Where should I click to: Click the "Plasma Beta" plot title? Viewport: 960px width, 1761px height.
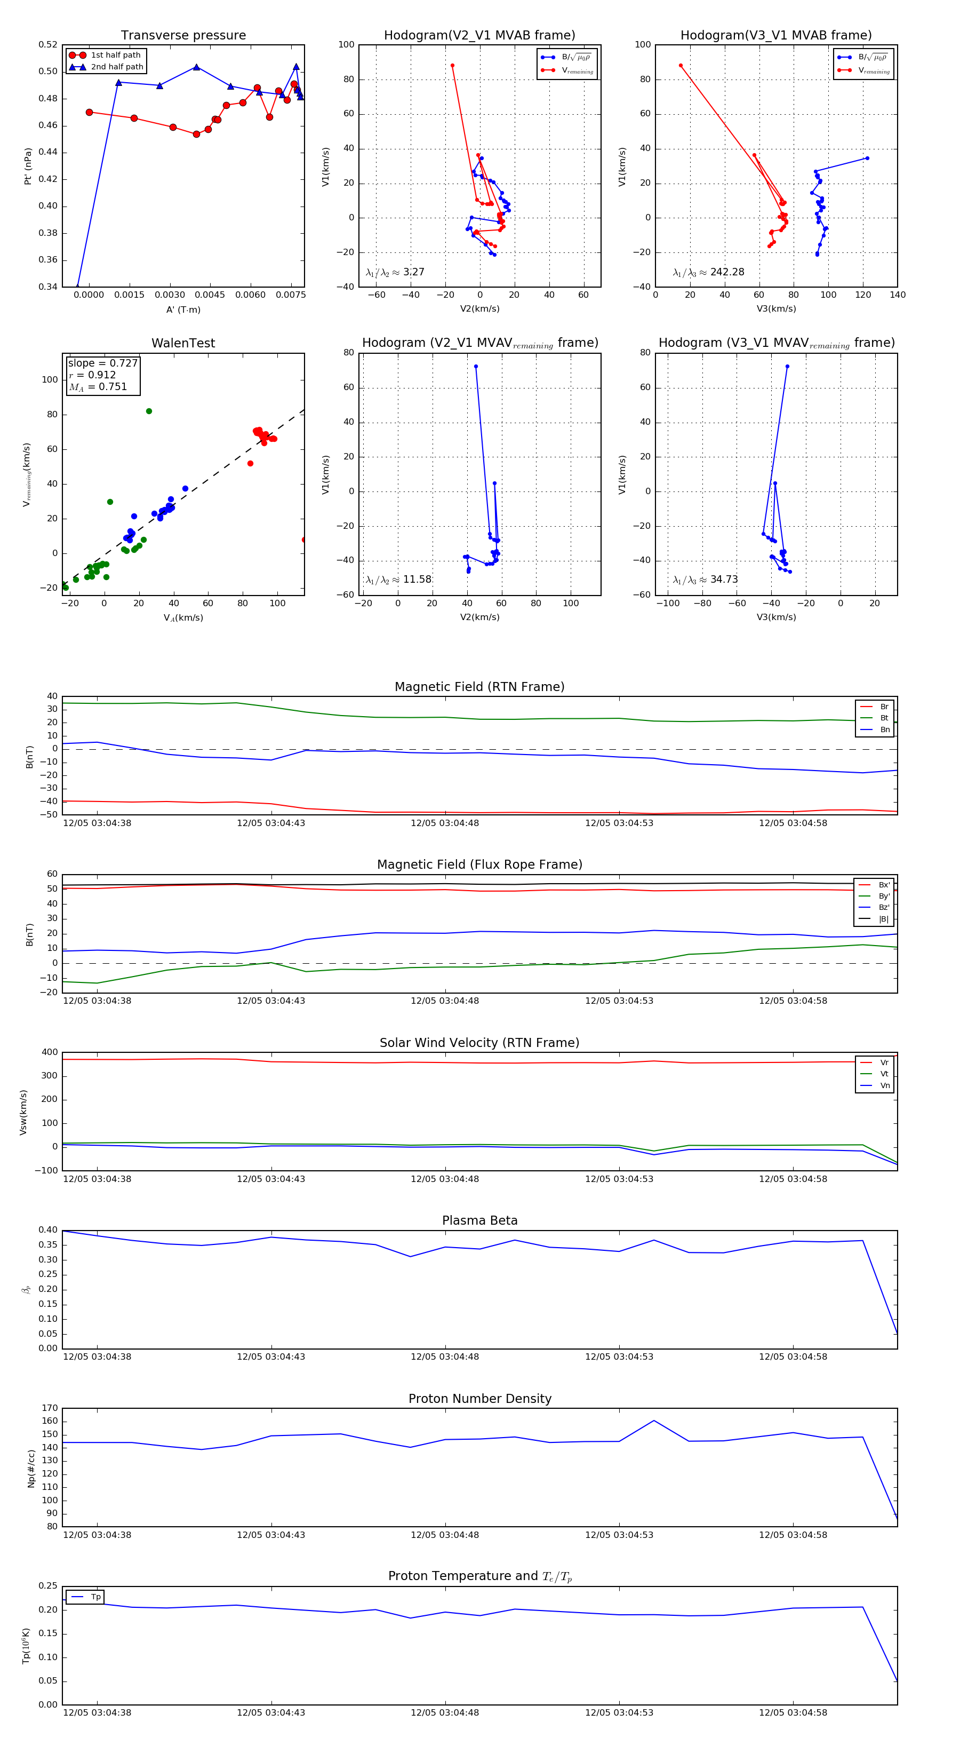[479, 1221]
